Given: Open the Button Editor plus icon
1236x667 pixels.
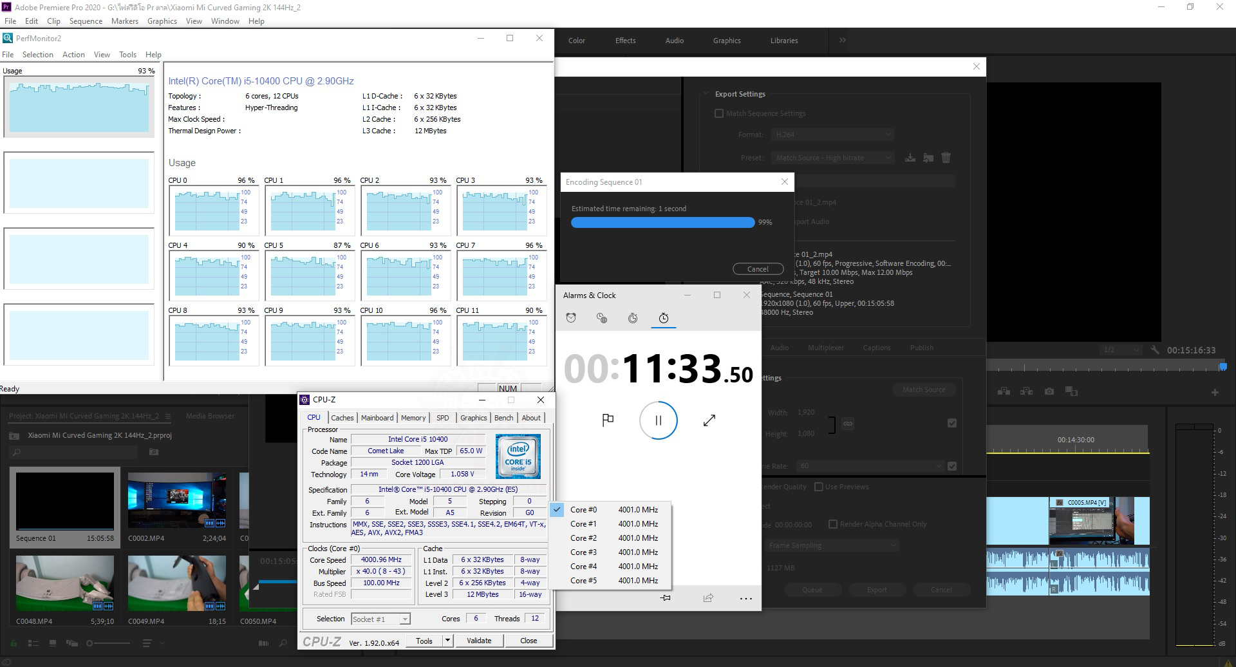Looking at the screenshot, I should click(x=1215, y=392).
